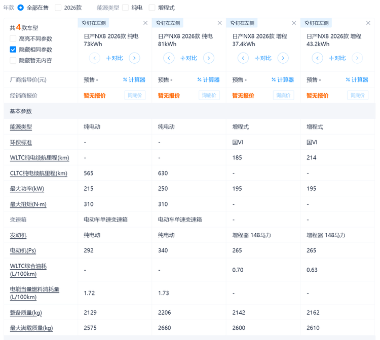Open 计算器 for the 增程 37.4kWh model

pos(283,80)
